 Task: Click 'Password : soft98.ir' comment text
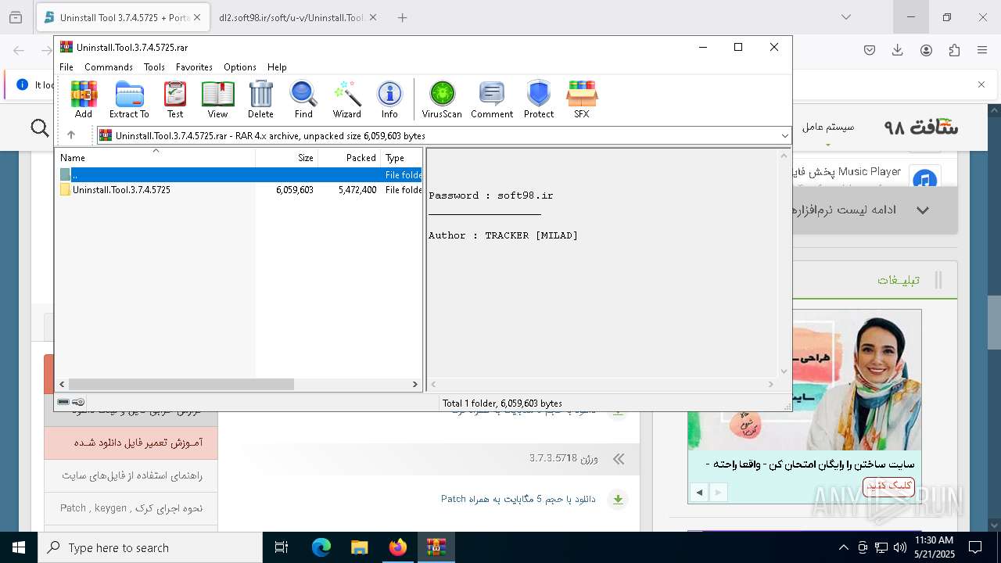[490, 195]
